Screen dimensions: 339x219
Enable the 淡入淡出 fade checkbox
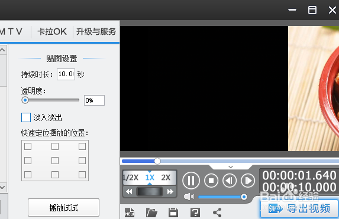coord(26,117)
